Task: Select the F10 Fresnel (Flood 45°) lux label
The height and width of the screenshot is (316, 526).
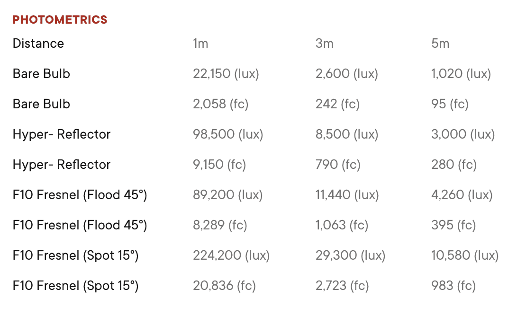Action: point(80,195)
